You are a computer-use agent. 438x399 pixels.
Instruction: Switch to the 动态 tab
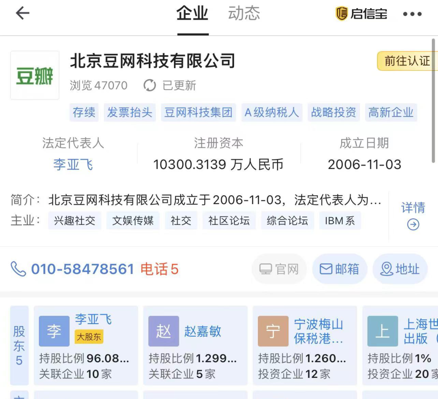[x=244, y=13]
